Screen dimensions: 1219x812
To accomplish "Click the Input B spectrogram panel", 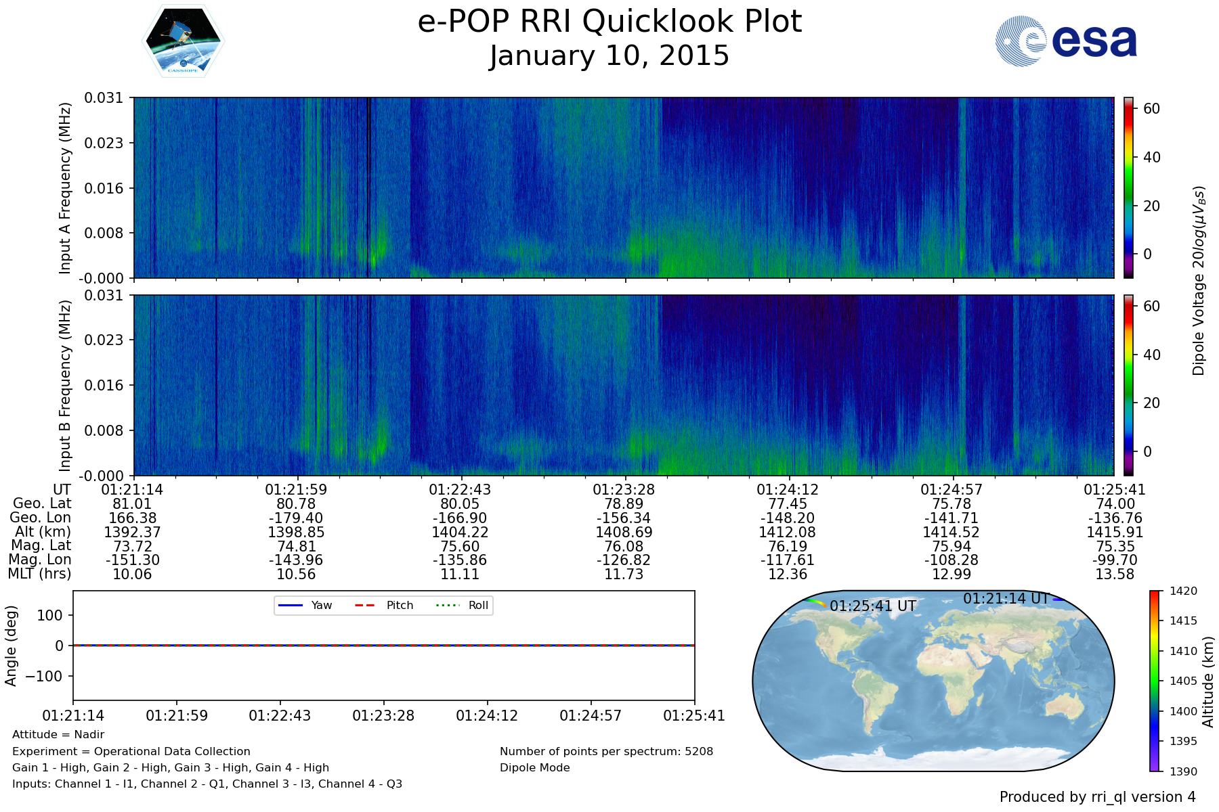I will (x=623, y=385).
